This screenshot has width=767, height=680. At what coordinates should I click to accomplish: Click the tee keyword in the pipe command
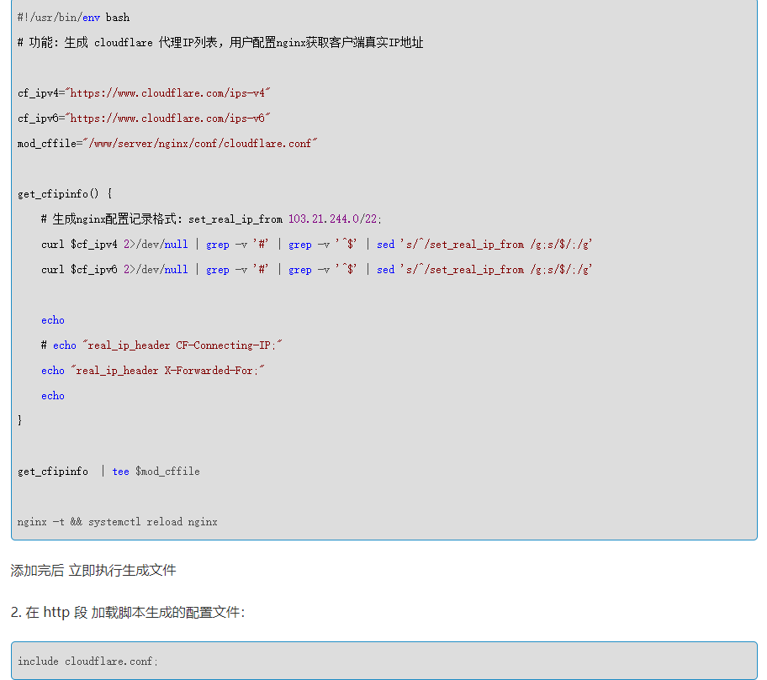click(x=121, y=471)
